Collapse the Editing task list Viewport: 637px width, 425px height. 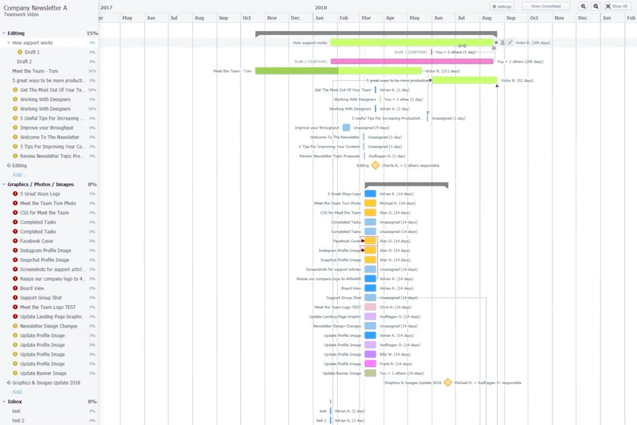[4, 34]
